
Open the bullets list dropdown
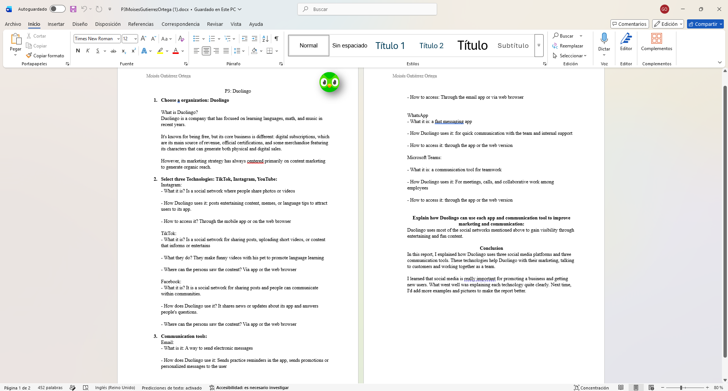click(204, 39)
